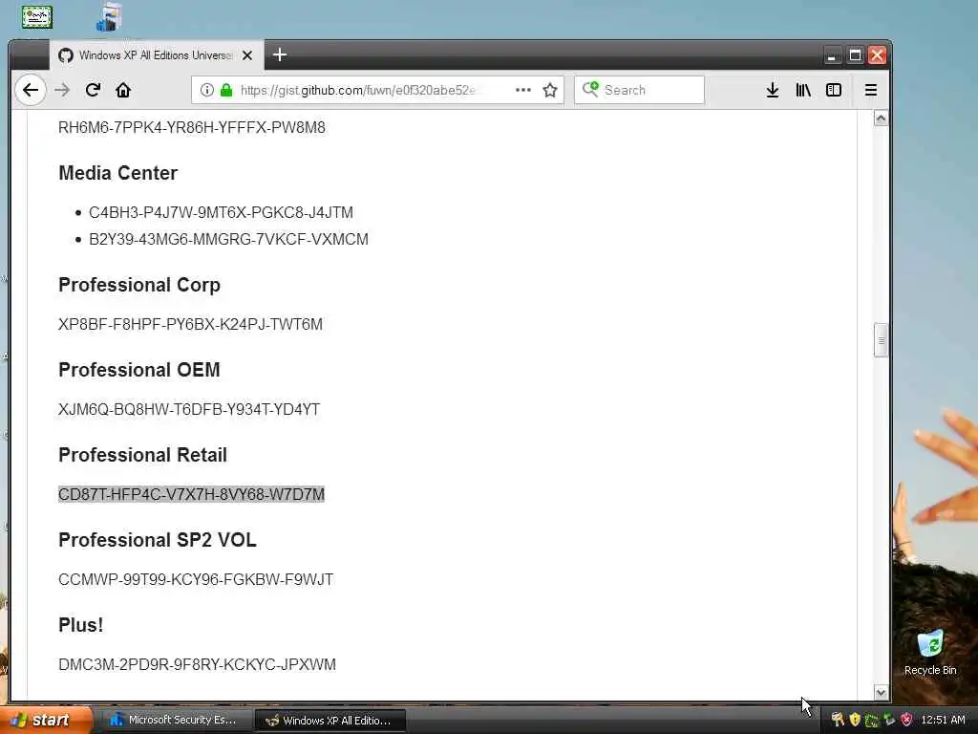Click the highlighted text under Professional Retail

coord(191,494)
